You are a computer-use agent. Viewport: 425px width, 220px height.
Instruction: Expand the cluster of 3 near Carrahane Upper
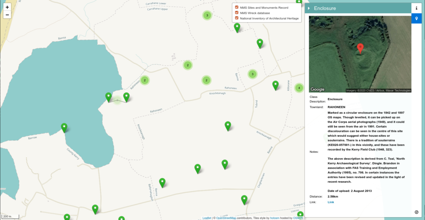click(x=207, y=15)
